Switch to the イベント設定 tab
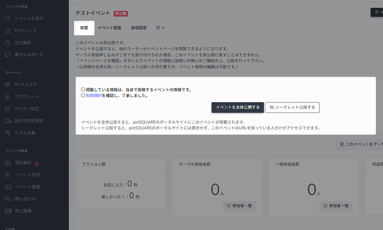The width and height of the screenshot is (383, 230). pyautogui.click(x=109, y=28)
